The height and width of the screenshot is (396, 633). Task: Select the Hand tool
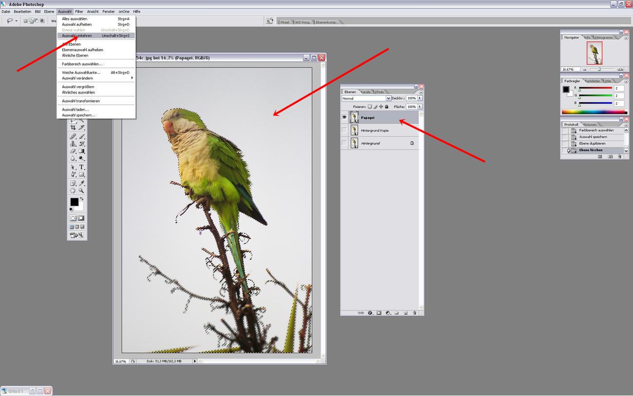coord(73,190)
